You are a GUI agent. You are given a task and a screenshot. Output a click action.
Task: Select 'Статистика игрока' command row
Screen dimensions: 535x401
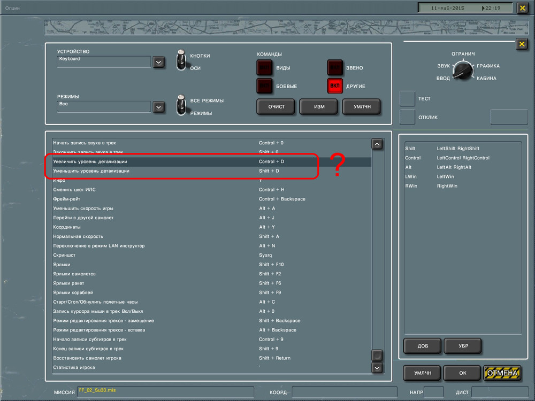[x=211, y=368]
